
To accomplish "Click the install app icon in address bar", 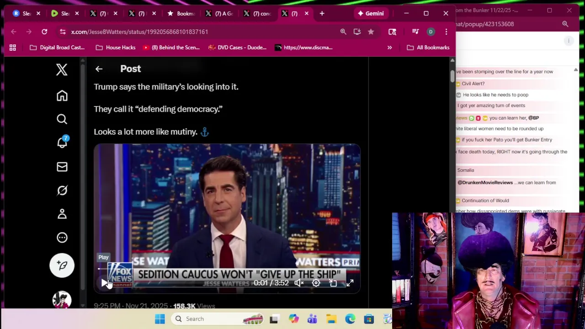I will [x=357, y=32].
